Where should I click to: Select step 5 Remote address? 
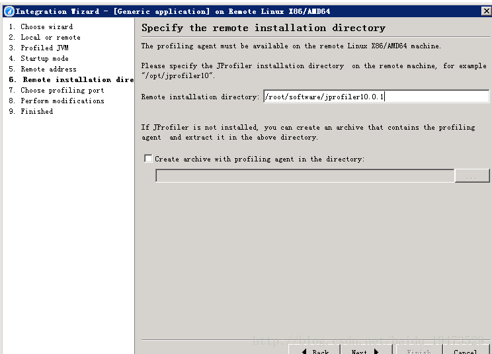tap(43, 69)
